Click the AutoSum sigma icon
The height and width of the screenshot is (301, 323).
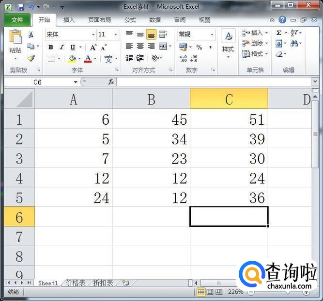click(279, 33)
